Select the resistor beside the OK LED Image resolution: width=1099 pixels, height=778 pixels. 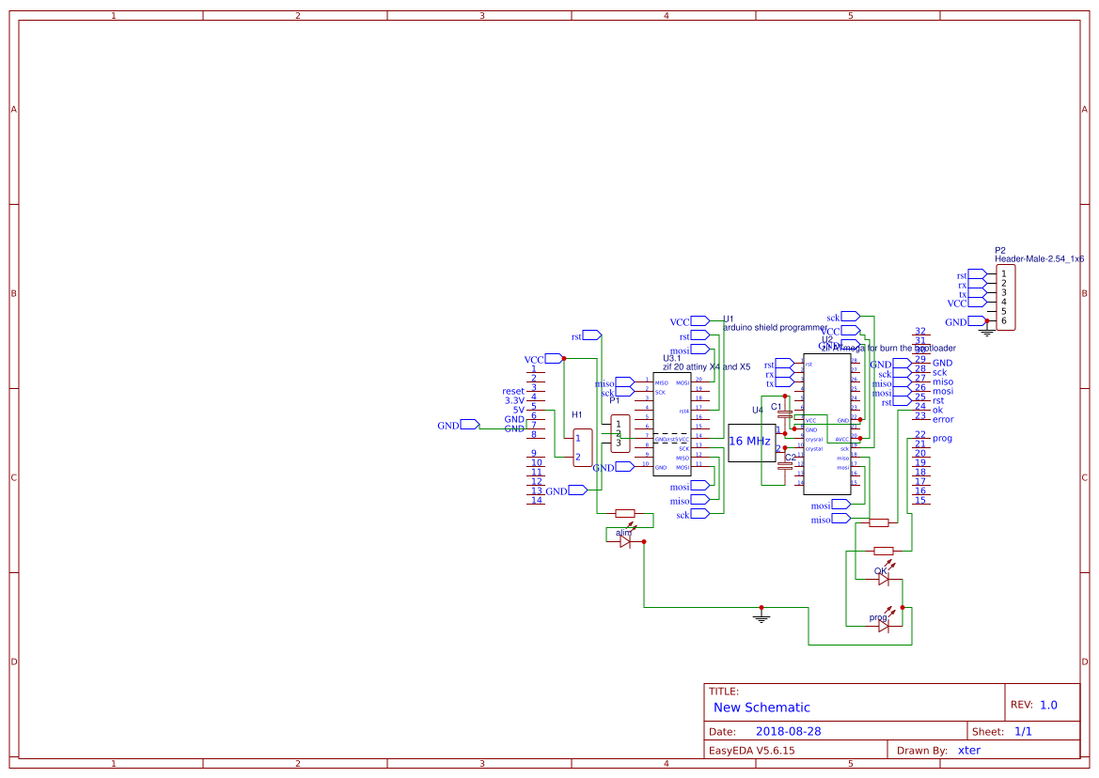[x=882, y=550]
